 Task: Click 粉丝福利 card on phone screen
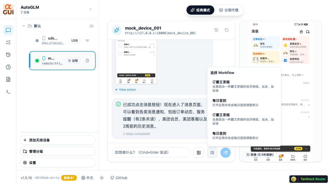click(x=266, y=57)
